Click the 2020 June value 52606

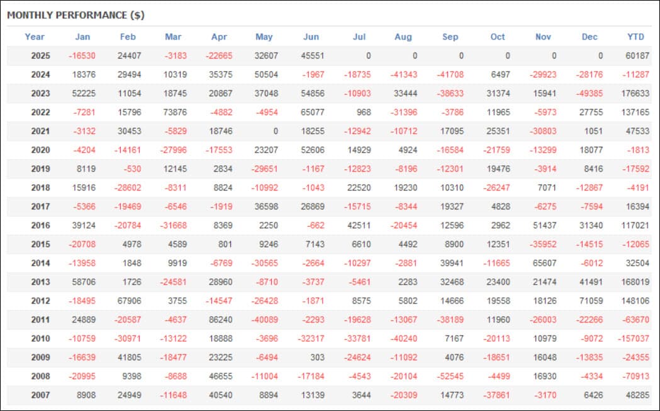(313, 150)
